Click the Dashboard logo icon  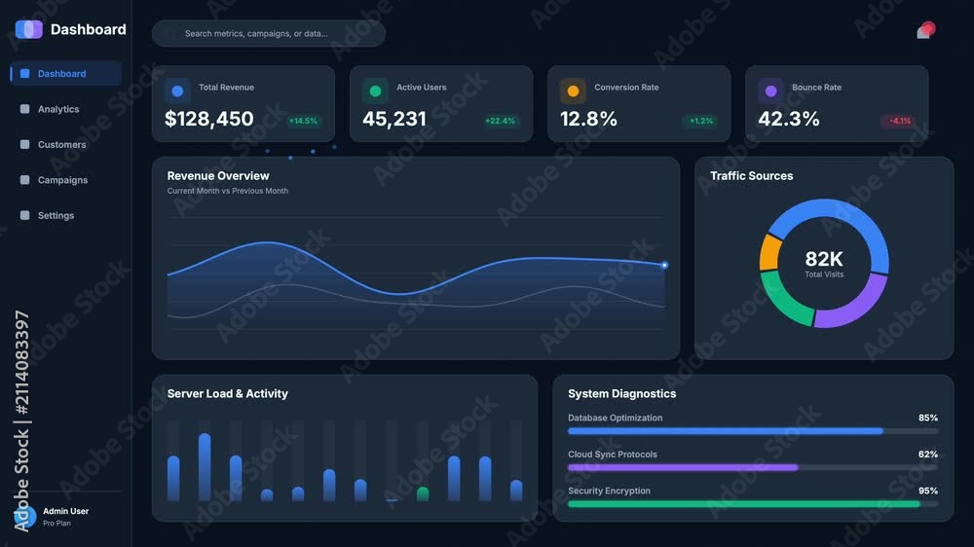pos(28,29)
